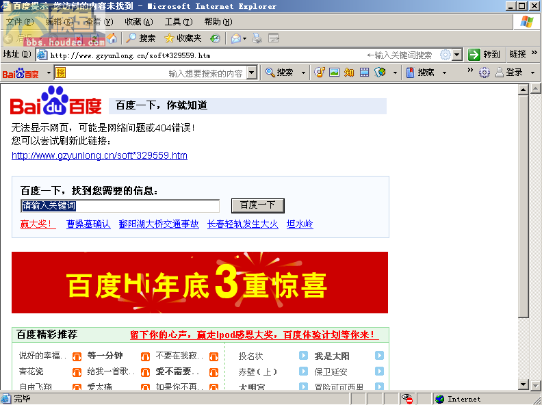The height and width of the screenshot is (405, 542).
Task: Click the History icon in IE toolbar
Action: 215,38
